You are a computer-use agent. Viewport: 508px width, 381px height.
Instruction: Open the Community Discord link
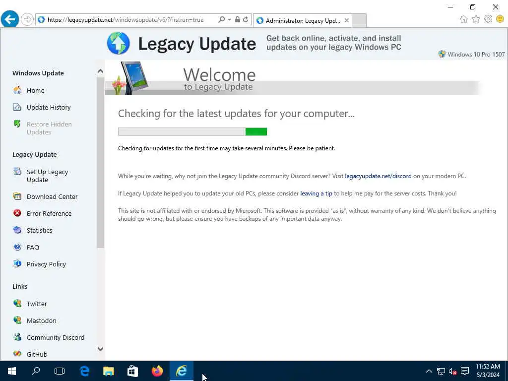[x=56, y=337]
